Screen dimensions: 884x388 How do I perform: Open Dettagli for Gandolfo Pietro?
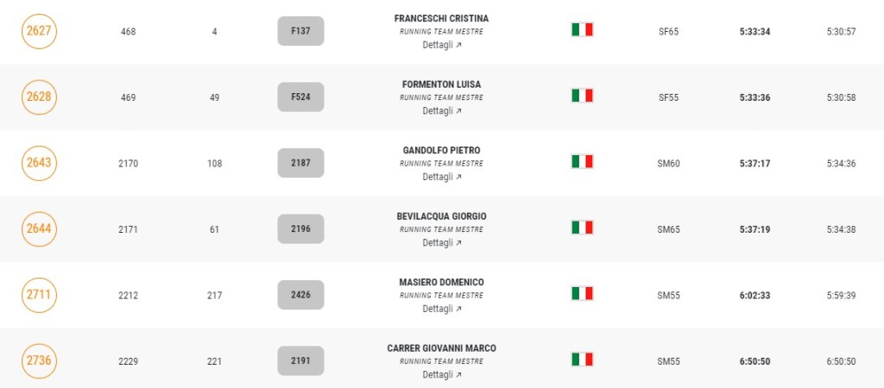[441, 177]
